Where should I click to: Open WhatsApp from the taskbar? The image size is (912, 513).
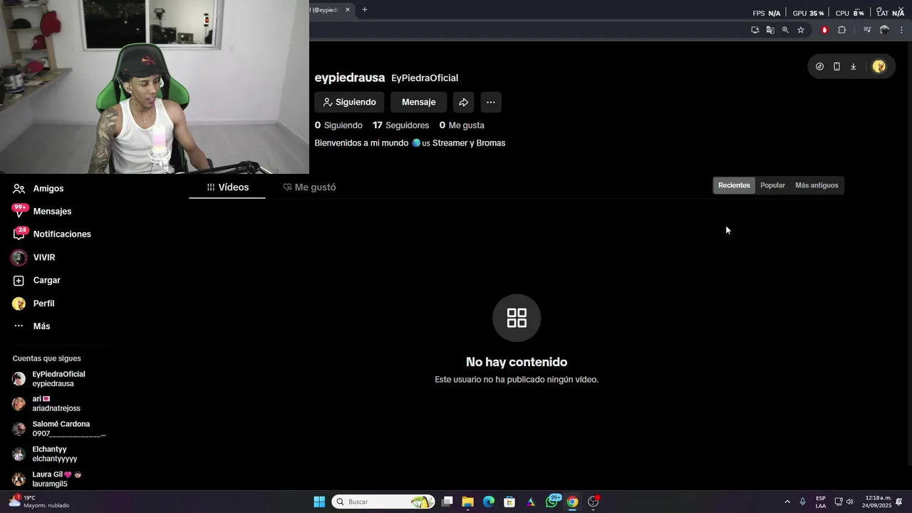tap(552, 502)
